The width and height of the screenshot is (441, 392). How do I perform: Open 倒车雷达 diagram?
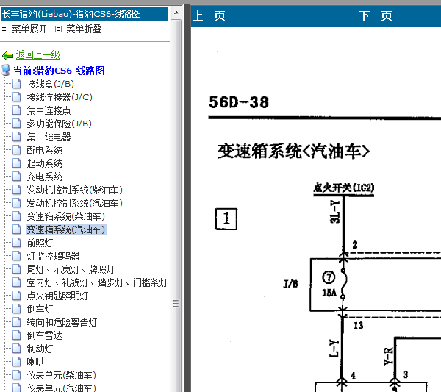[x=44, y=335]
